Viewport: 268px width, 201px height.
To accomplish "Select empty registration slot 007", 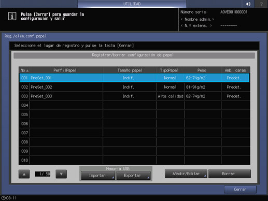I will (x=134, y=133).
